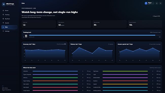Click the top-right icon beside the bell
This screenshot has width=165, height=93.
(160, 3)
